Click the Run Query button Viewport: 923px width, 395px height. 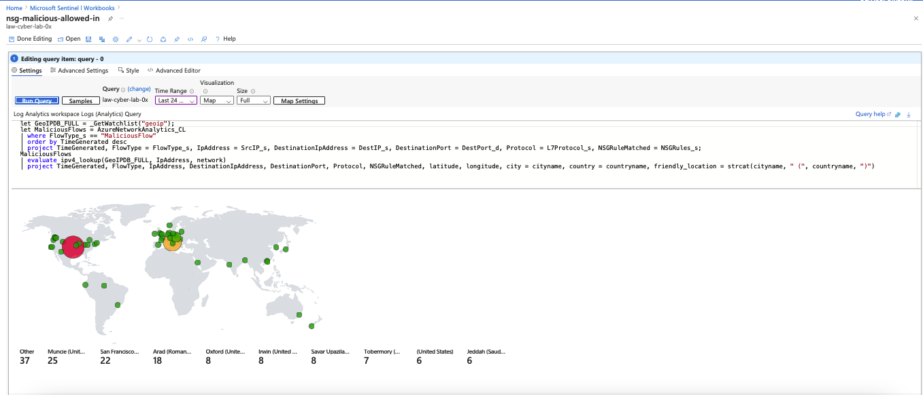point(37,100)
